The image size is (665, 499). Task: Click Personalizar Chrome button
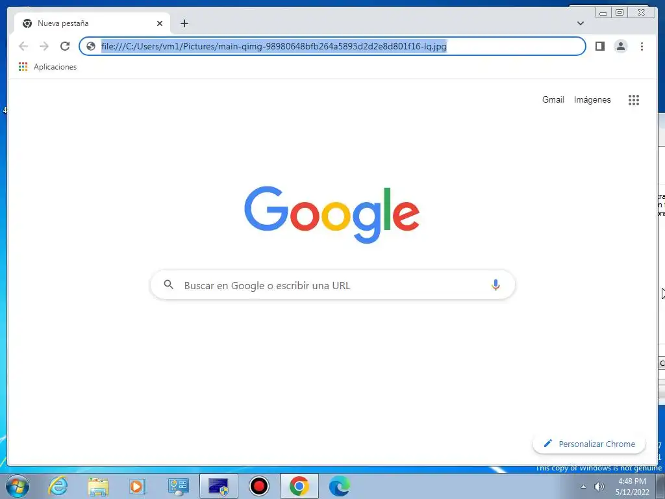(x=589, y=444)
